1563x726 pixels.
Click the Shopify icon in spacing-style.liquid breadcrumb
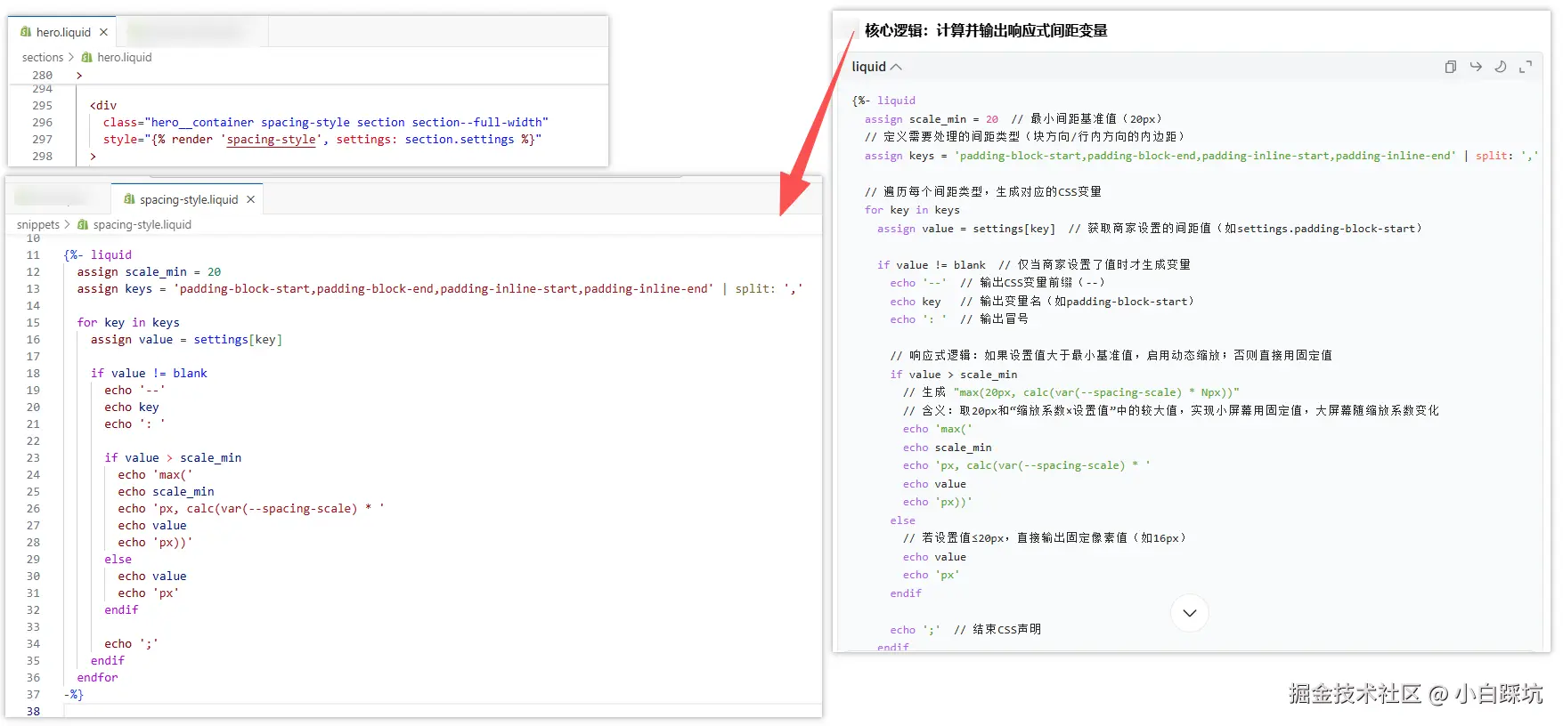coord(83,224)
